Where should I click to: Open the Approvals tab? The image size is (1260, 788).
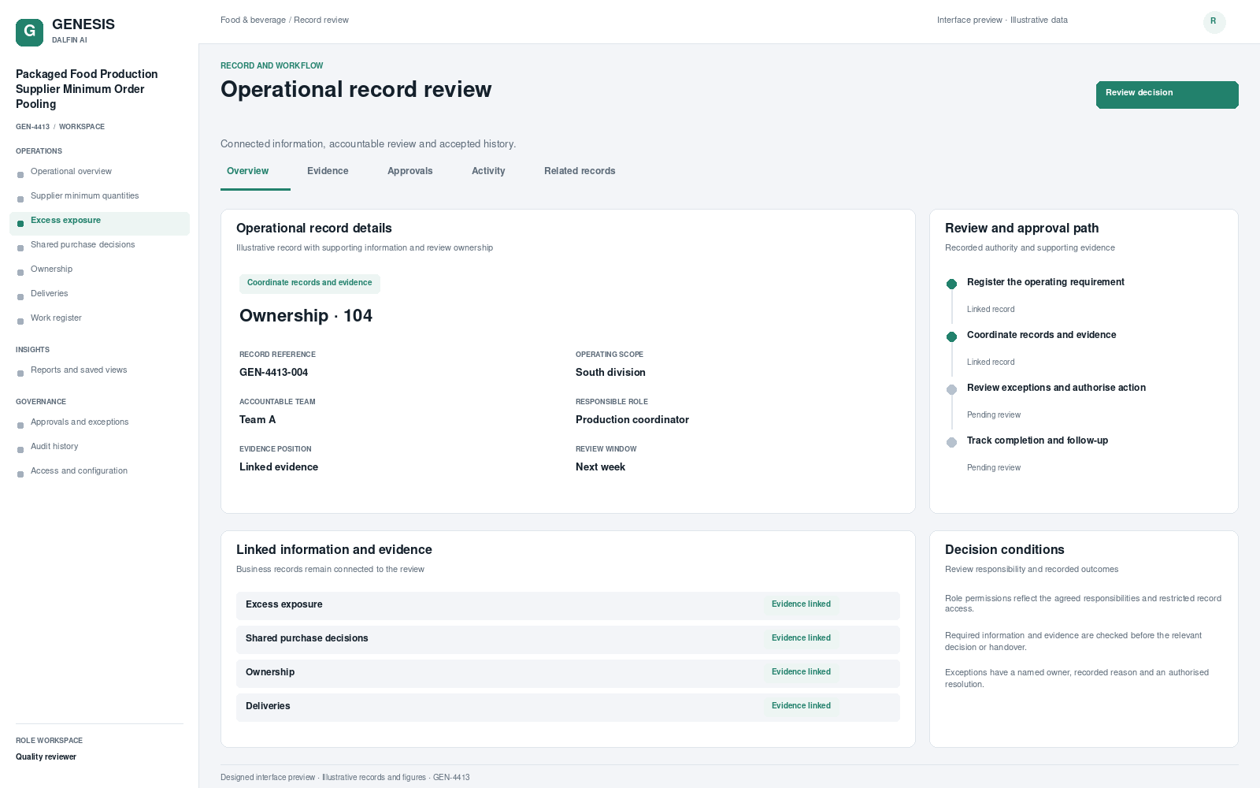coord(410,171)
